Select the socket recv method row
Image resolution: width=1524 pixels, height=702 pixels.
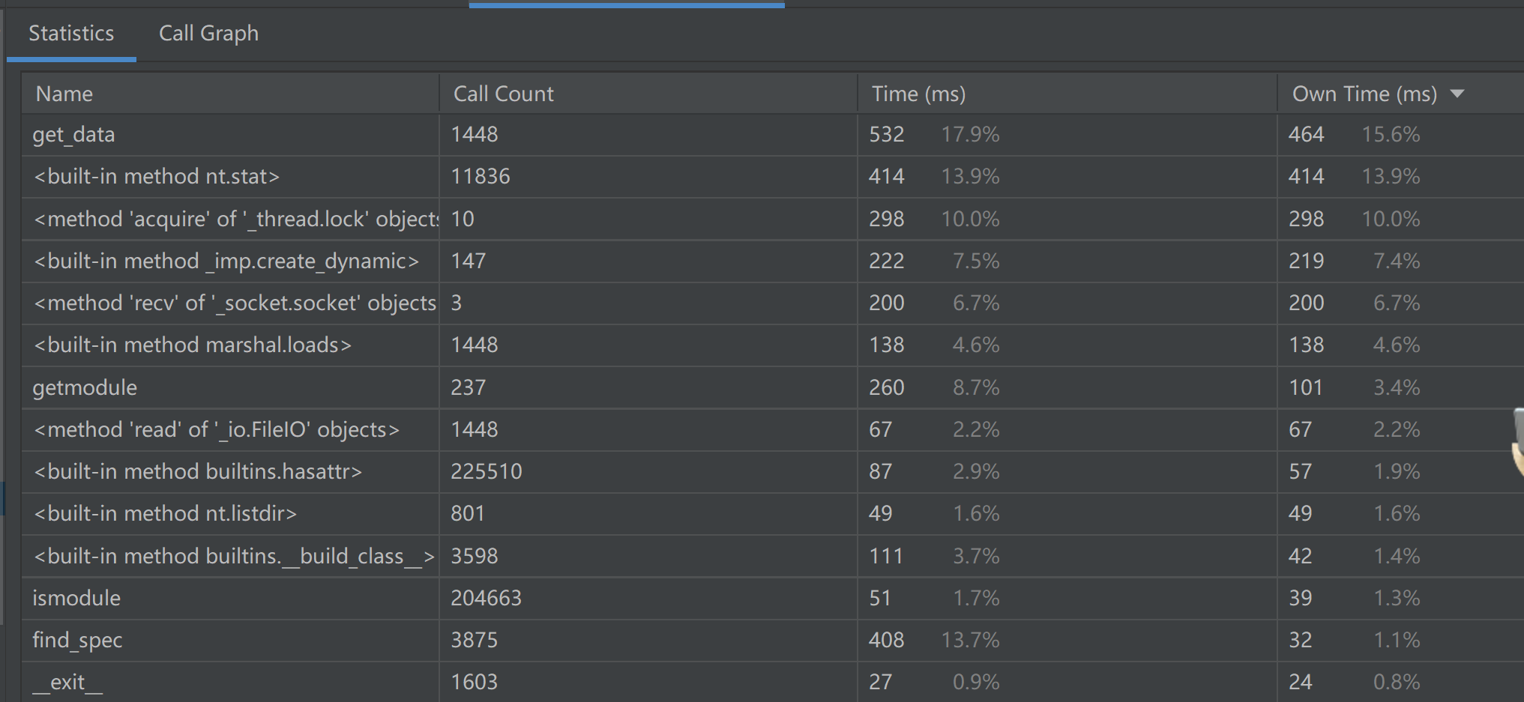235,303
